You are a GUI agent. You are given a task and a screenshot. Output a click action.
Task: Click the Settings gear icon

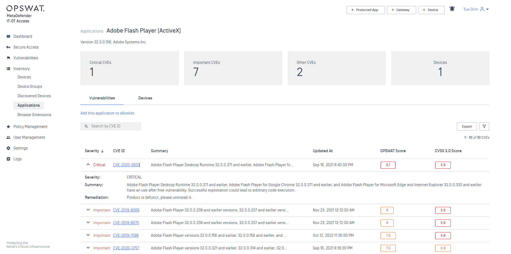click(x=8, y=148)
